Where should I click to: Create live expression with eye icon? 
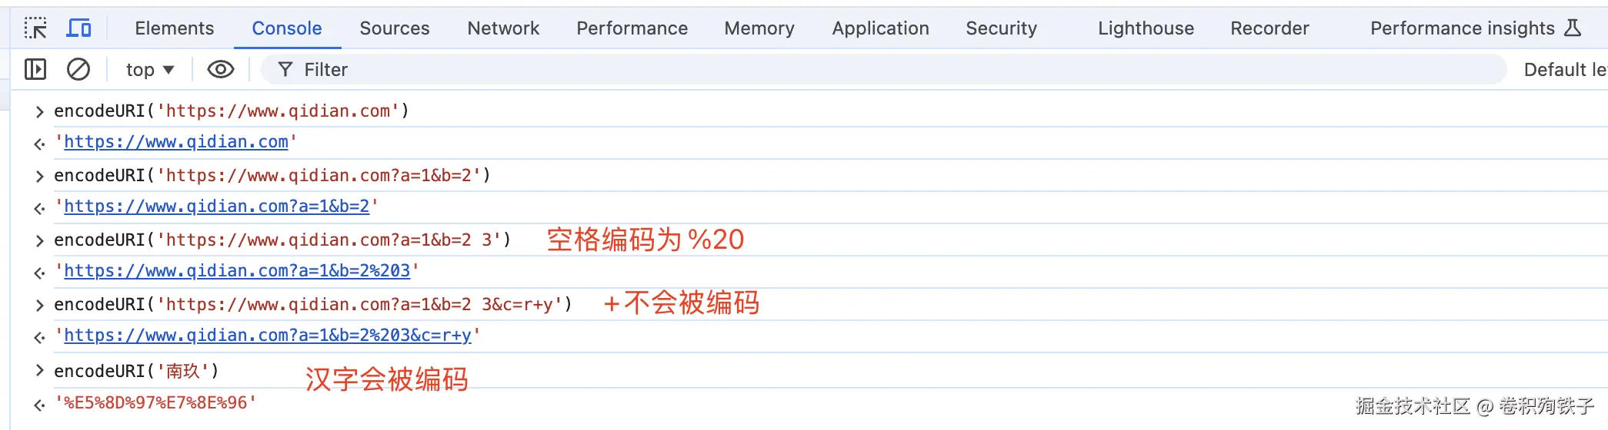click(x=221, y=70)
